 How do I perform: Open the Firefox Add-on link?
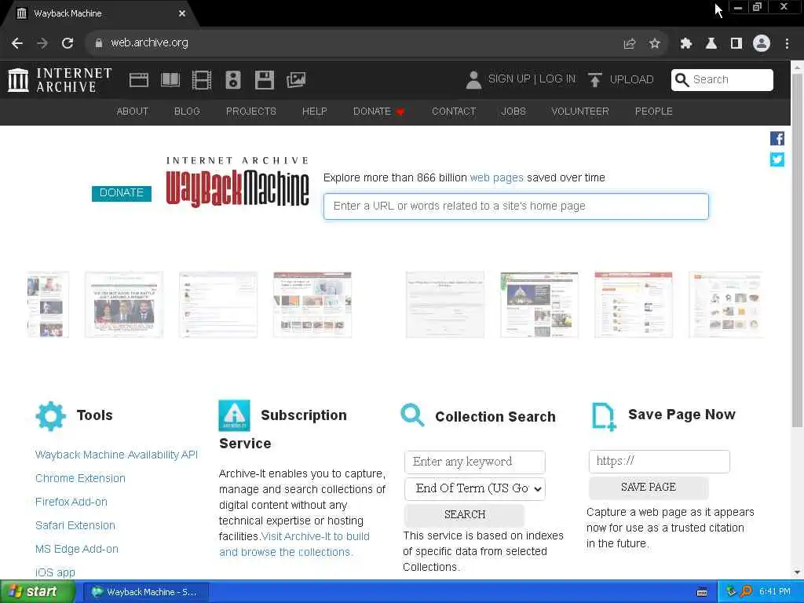71,502
